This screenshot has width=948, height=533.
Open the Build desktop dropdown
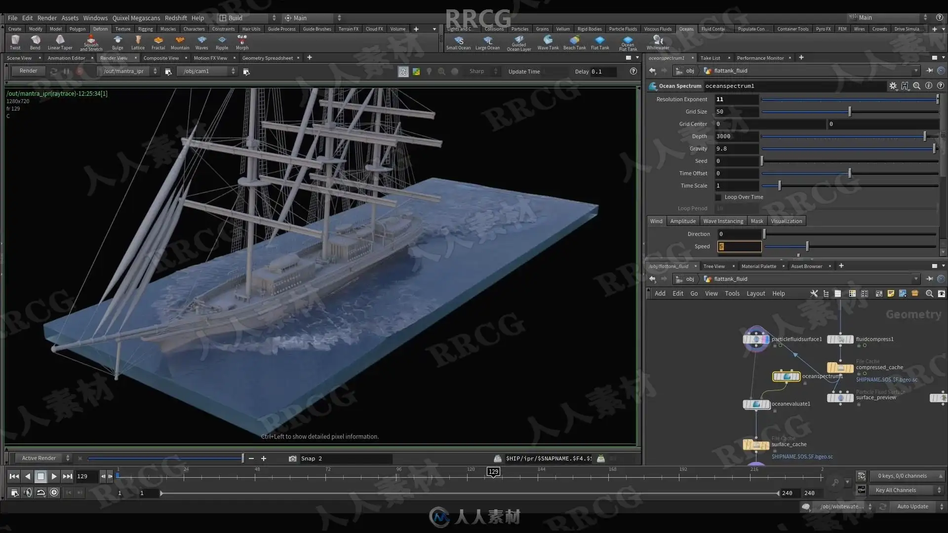point(247,18)
